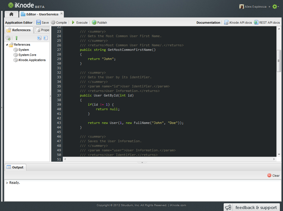283x211 pixels.
Task: Collapse the References tree folder
Action: click(x=7, y=45)
